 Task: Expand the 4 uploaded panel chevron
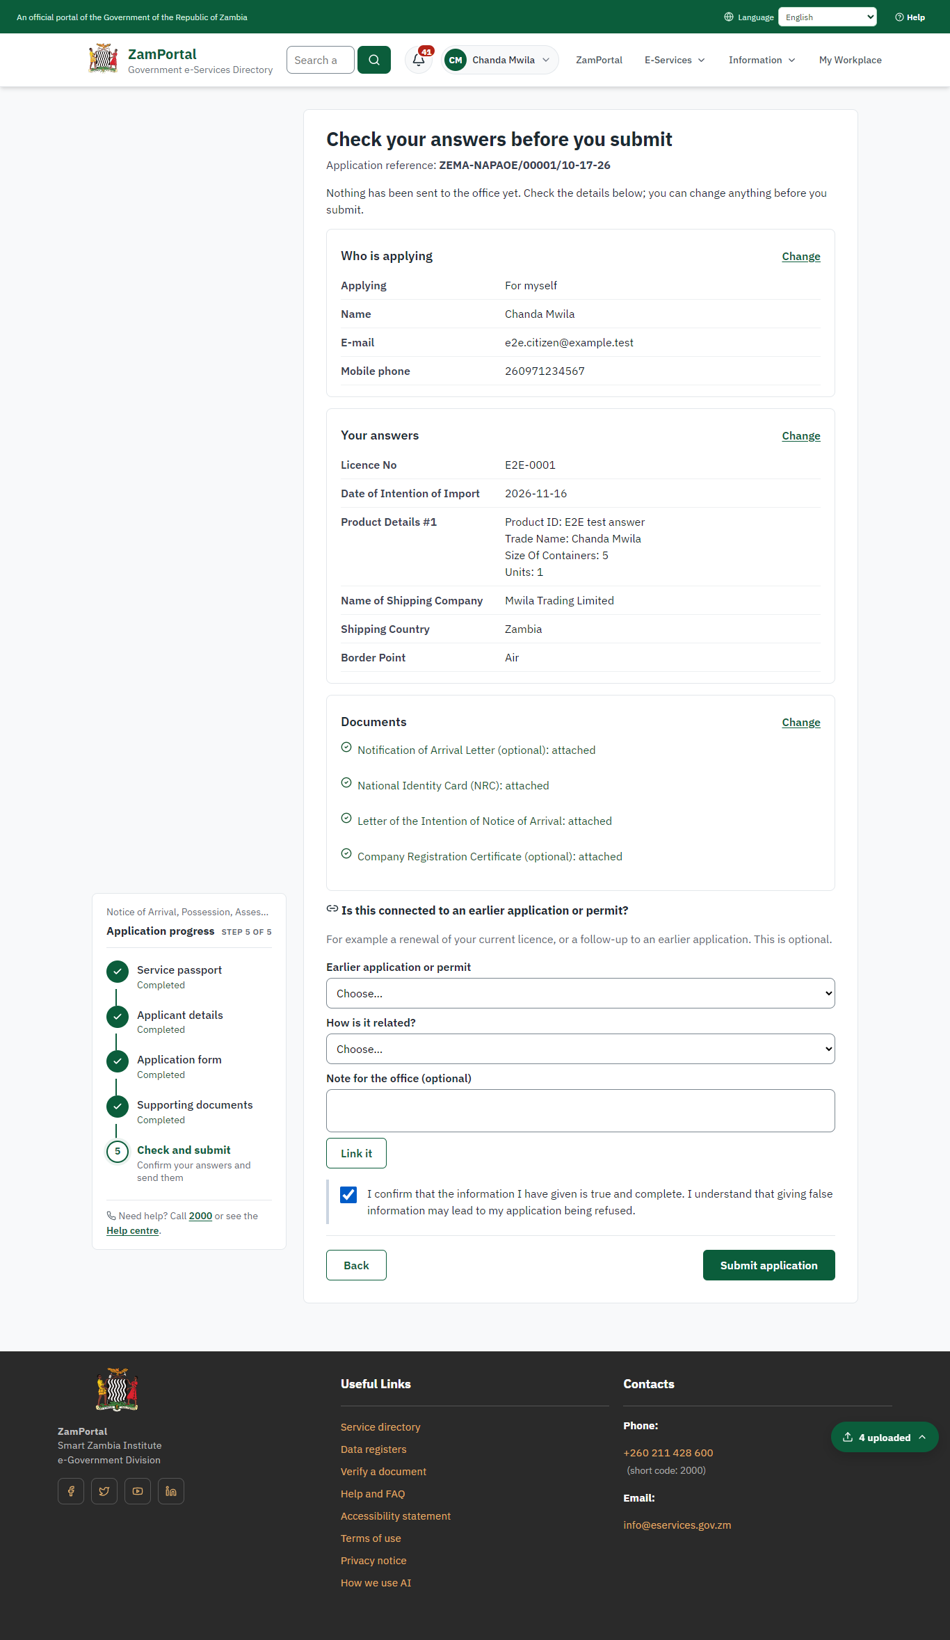tap(922, 1437)
